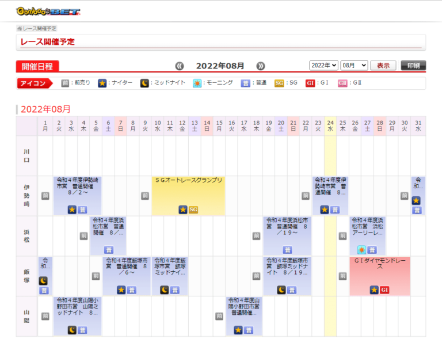Click the GI icon in ダイヤモンドレース event
Image resolution: width=442 pixels, height=350 pixels.
[x=385, y=290]
